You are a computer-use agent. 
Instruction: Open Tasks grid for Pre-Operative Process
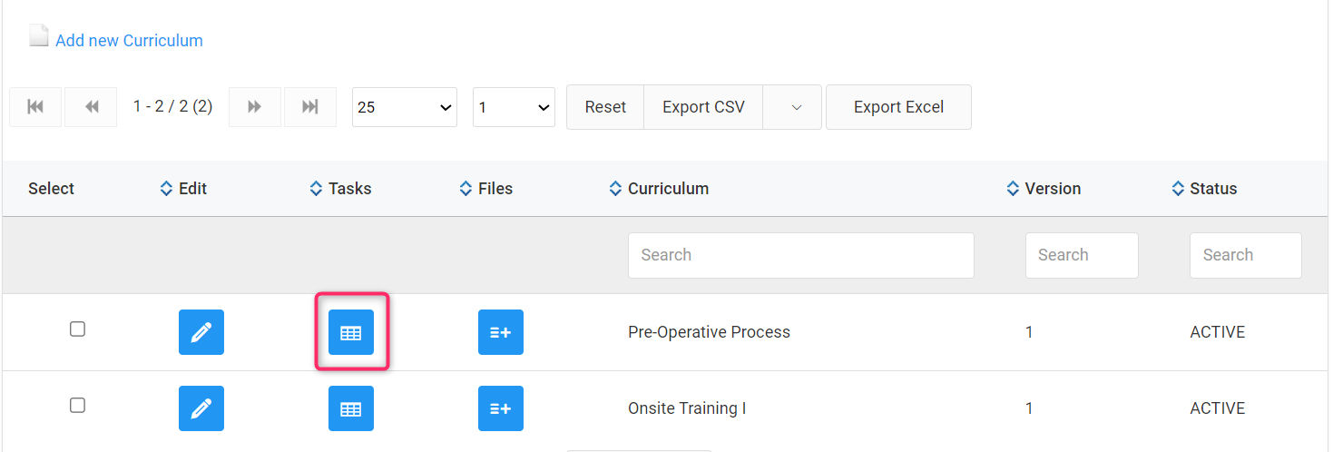click(x=351, y=332)
